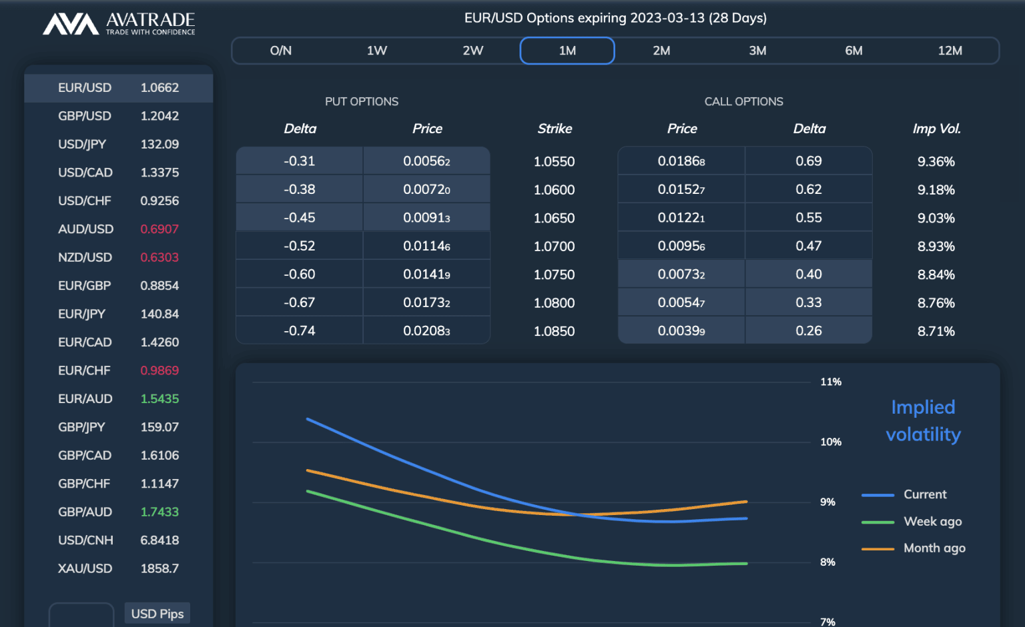This screenshot has height=627, width=1025.
Task: Click the Month ago legend entry
Action: (914, 548)
